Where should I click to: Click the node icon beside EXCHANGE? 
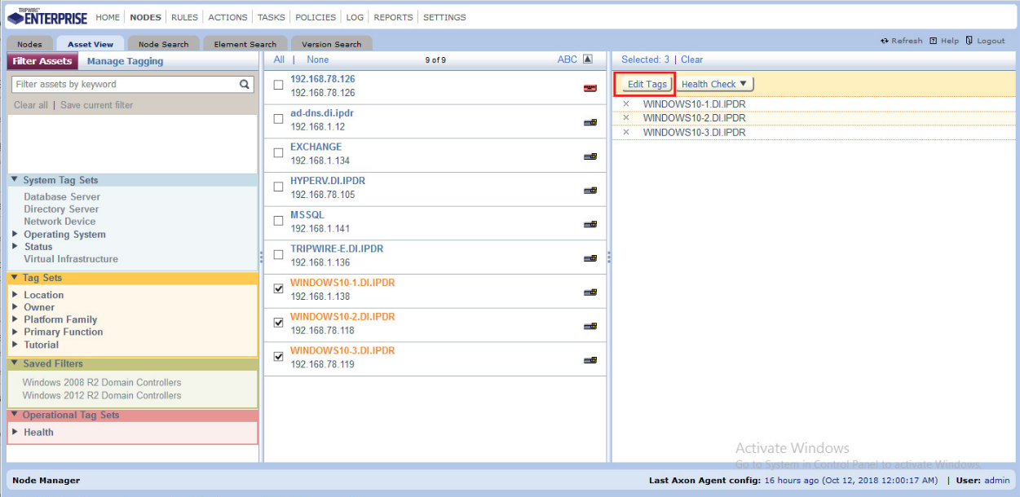coord(590,156)
